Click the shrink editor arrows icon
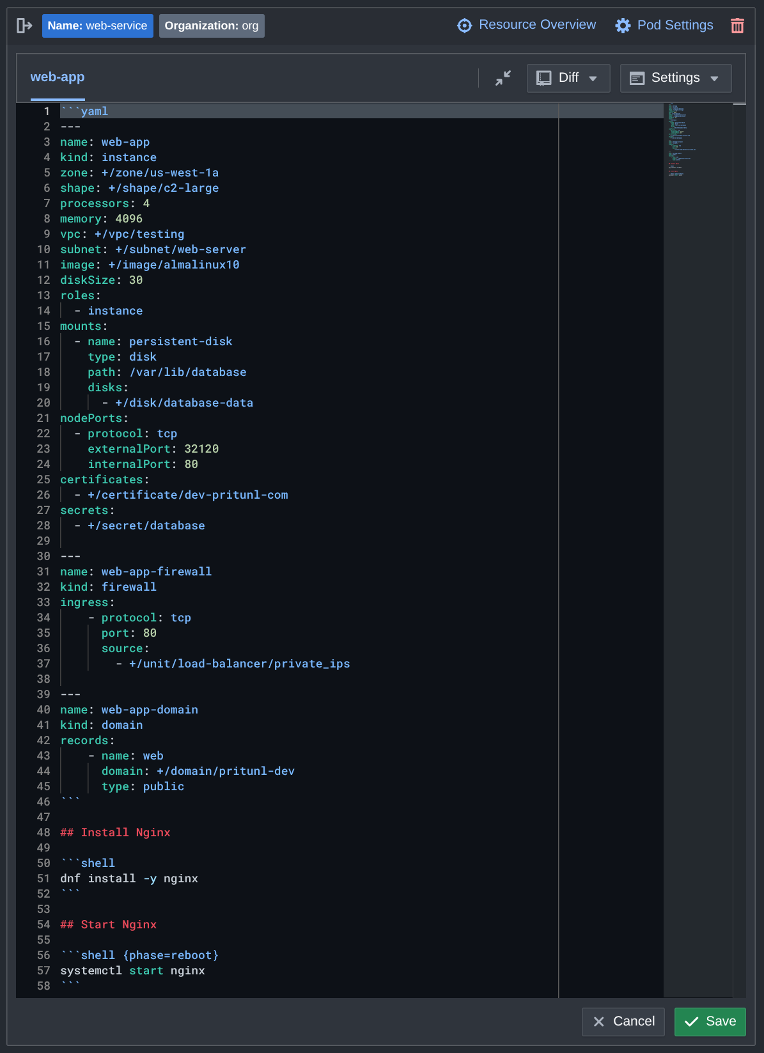The image size is (764, 1053). (x=503, y=78)
